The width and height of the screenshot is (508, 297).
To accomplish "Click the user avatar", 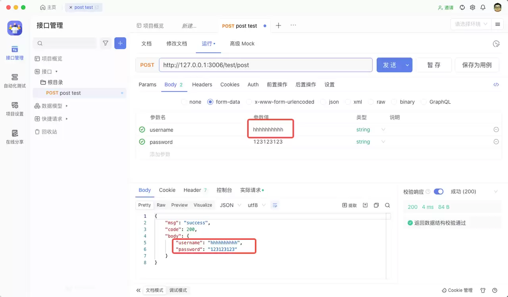I will coord(498,7).
